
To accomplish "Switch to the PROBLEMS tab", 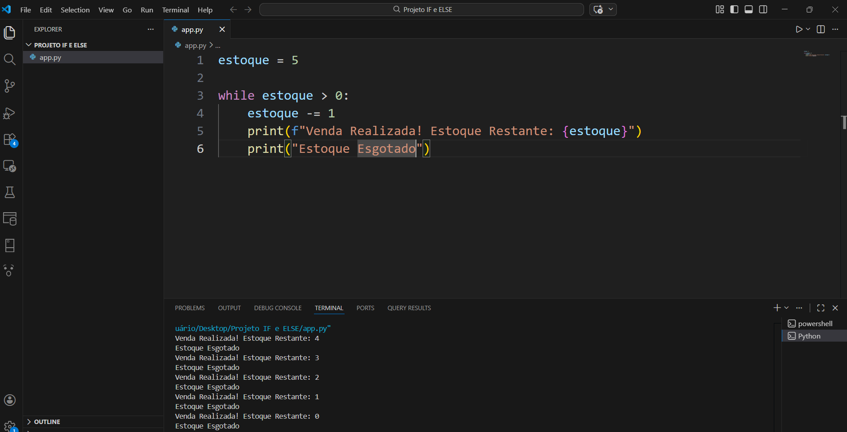I will 189,308.
